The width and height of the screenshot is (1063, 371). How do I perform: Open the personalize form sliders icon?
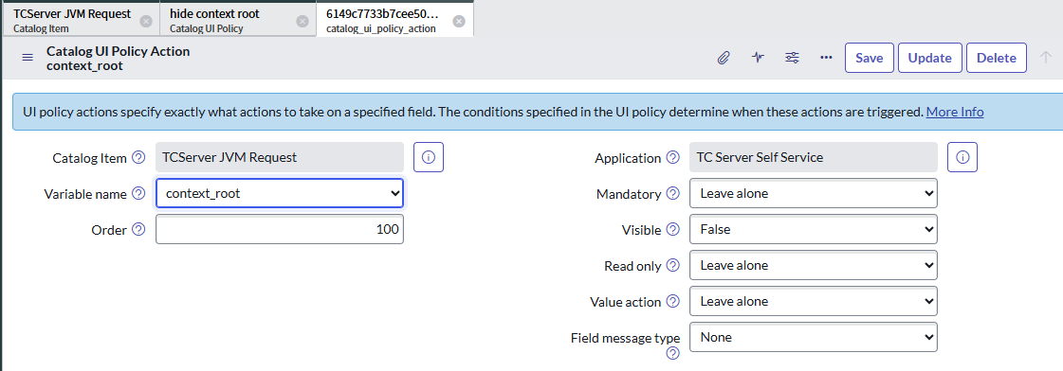pos(792,58)
